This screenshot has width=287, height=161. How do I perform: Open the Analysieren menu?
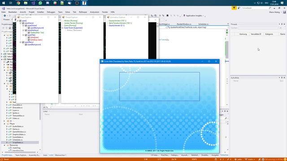pos(95,12)
